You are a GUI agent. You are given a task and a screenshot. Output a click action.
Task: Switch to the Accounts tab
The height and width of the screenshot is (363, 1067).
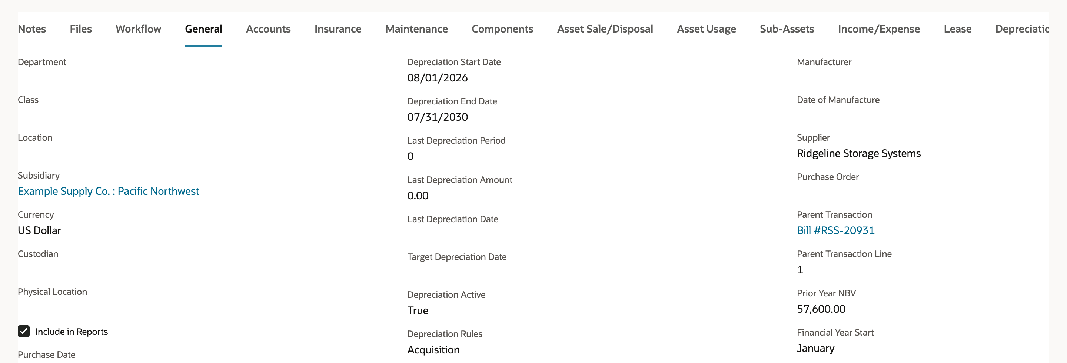(268, 29)
